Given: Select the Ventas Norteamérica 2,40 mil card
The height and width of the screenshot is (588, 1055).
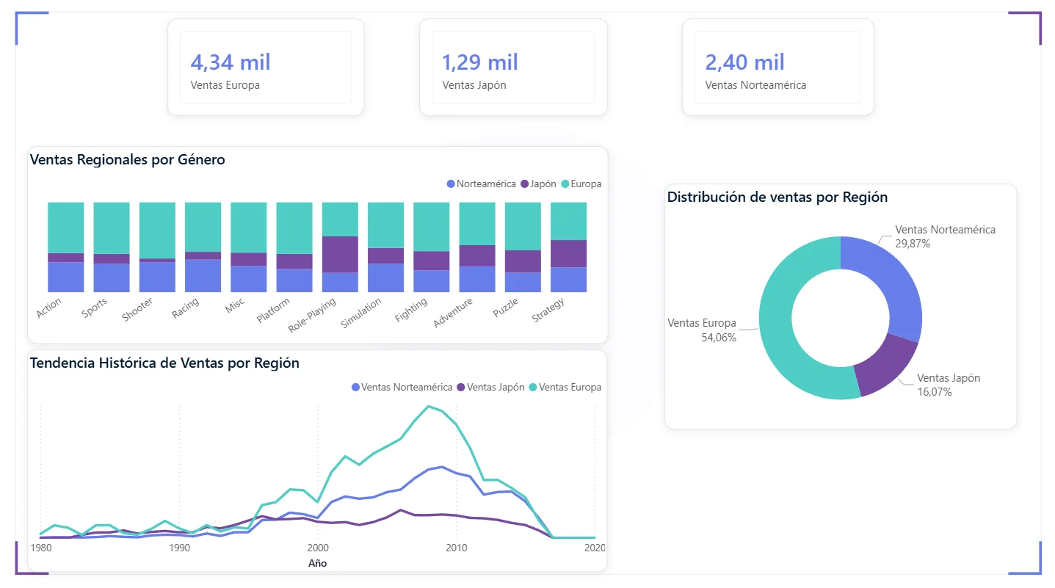Looking at the screenshot, I should pos(777,67).
